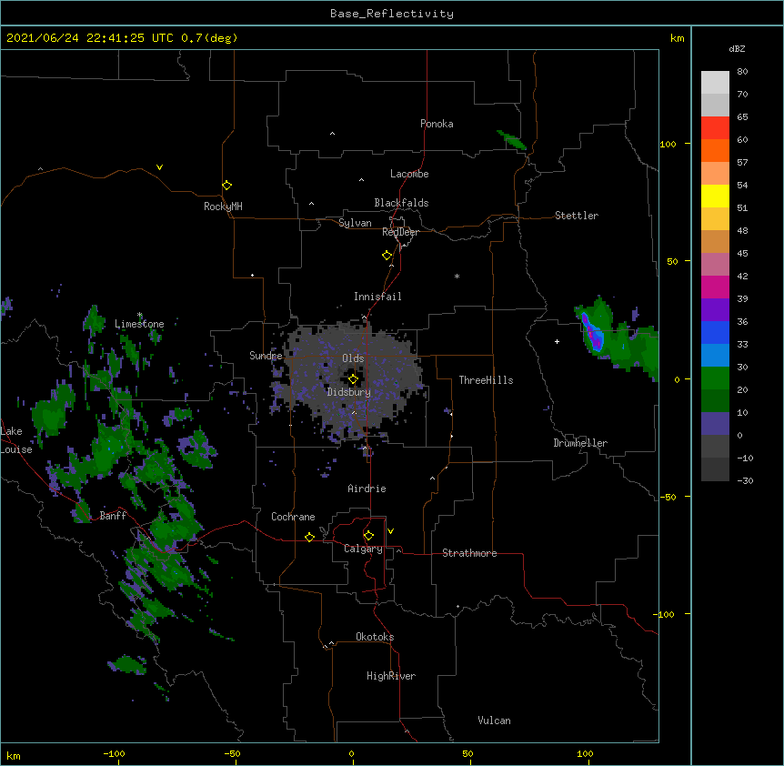Click the Limestone label
Viewport: 784px width, 766px height.
139,324
